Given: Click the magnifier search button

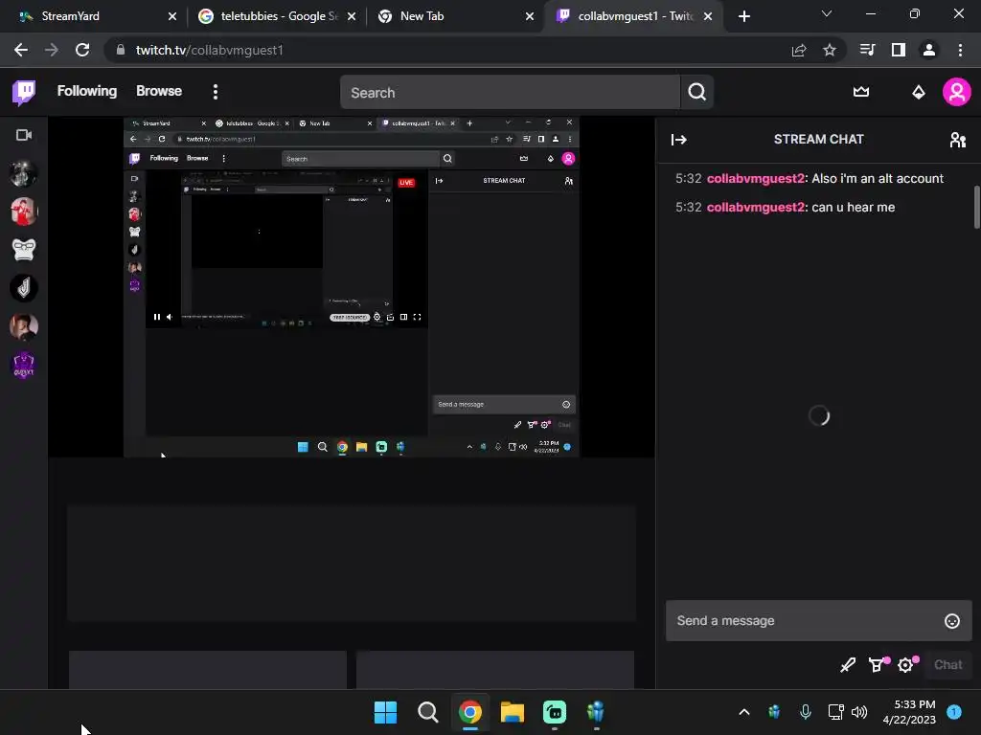Looking at the screenshot, I should click(x=697, y=93).
